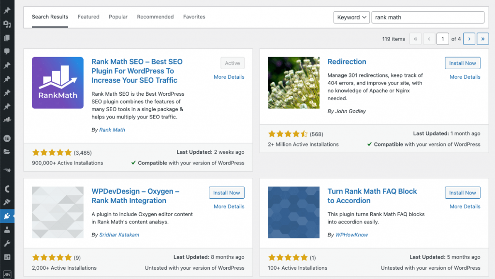Click the crescent C-shaped sidebar icon

coord(7,189)
